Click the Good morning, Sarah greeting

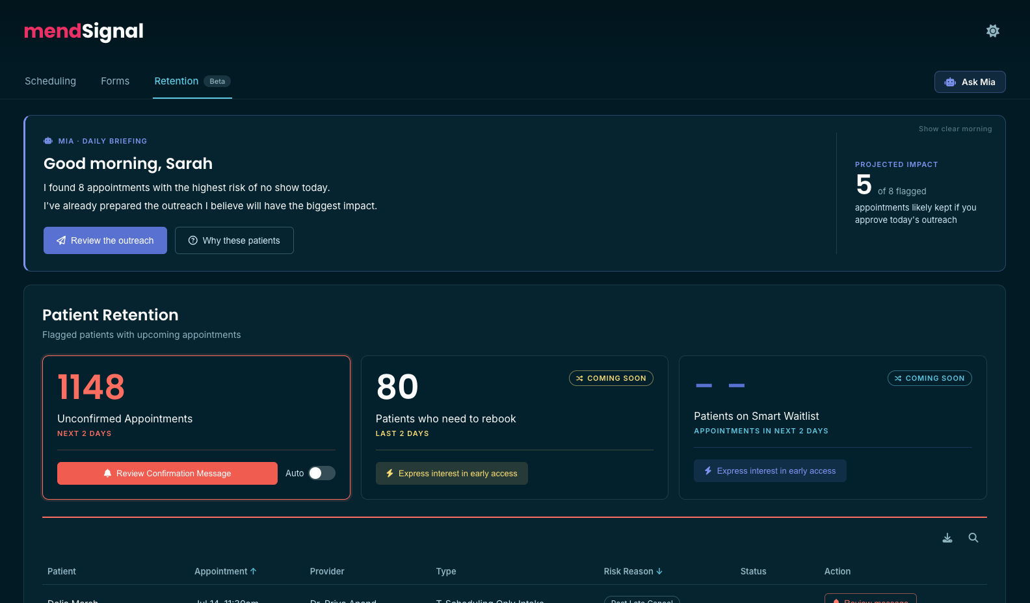128,164
